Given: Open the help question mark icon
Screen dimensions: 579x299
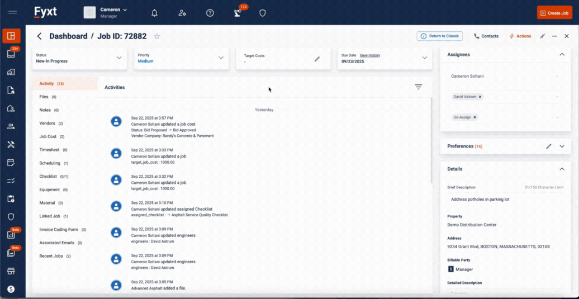Looking at the screenshot, I should pos(210,13).
